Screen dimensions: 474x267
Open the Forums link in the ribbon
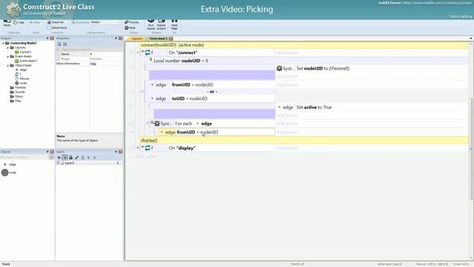point(132,22)
